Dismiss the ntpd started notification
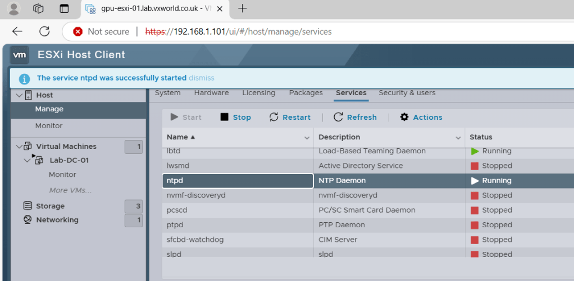The image size is (574, 281). pos(201,78)
